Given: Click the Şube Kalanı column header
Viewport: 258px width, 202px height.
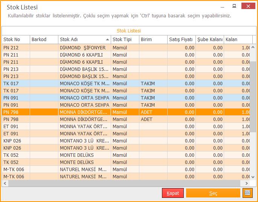Looking at the screenshot, I should pos(209,40).
